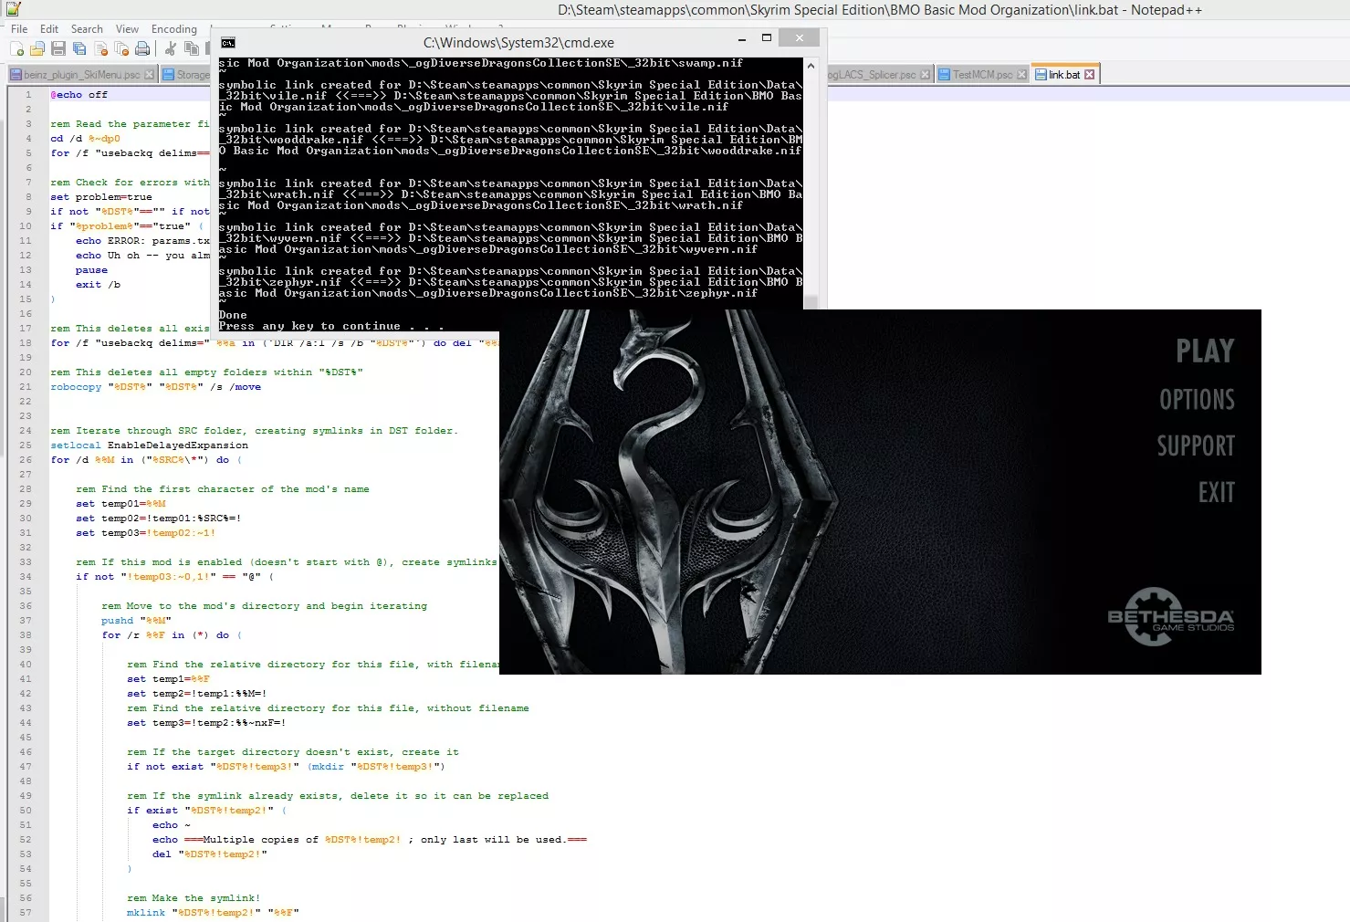
Task: Click the Print toolbar icon
Action: pyautogui.click(x=142, y=49)
